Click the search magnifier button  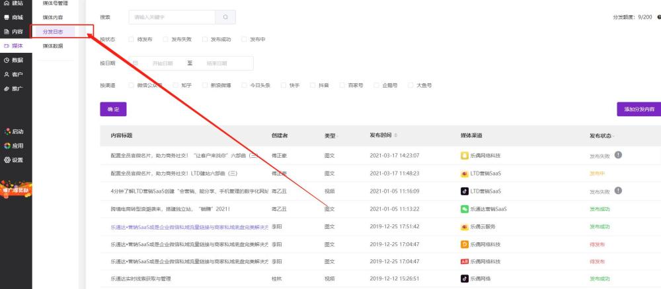coord(225,17)
